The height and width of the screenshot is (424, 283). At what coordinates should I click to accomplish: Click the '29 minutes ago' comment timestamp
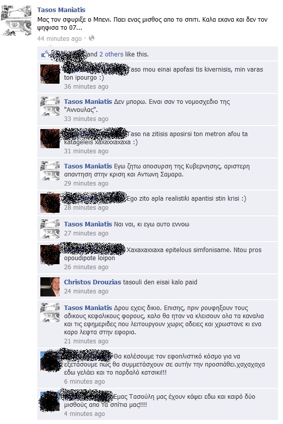[x=86, y=184]
